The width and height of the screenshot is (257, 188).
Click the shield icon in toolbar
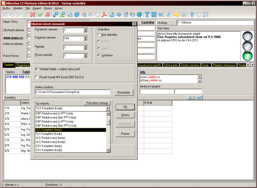click(x=199, y=15)
